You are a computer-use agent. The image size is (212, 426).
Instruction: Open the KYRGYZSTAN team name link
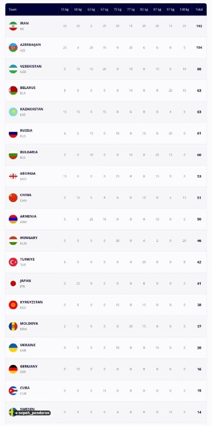[31, 302]
